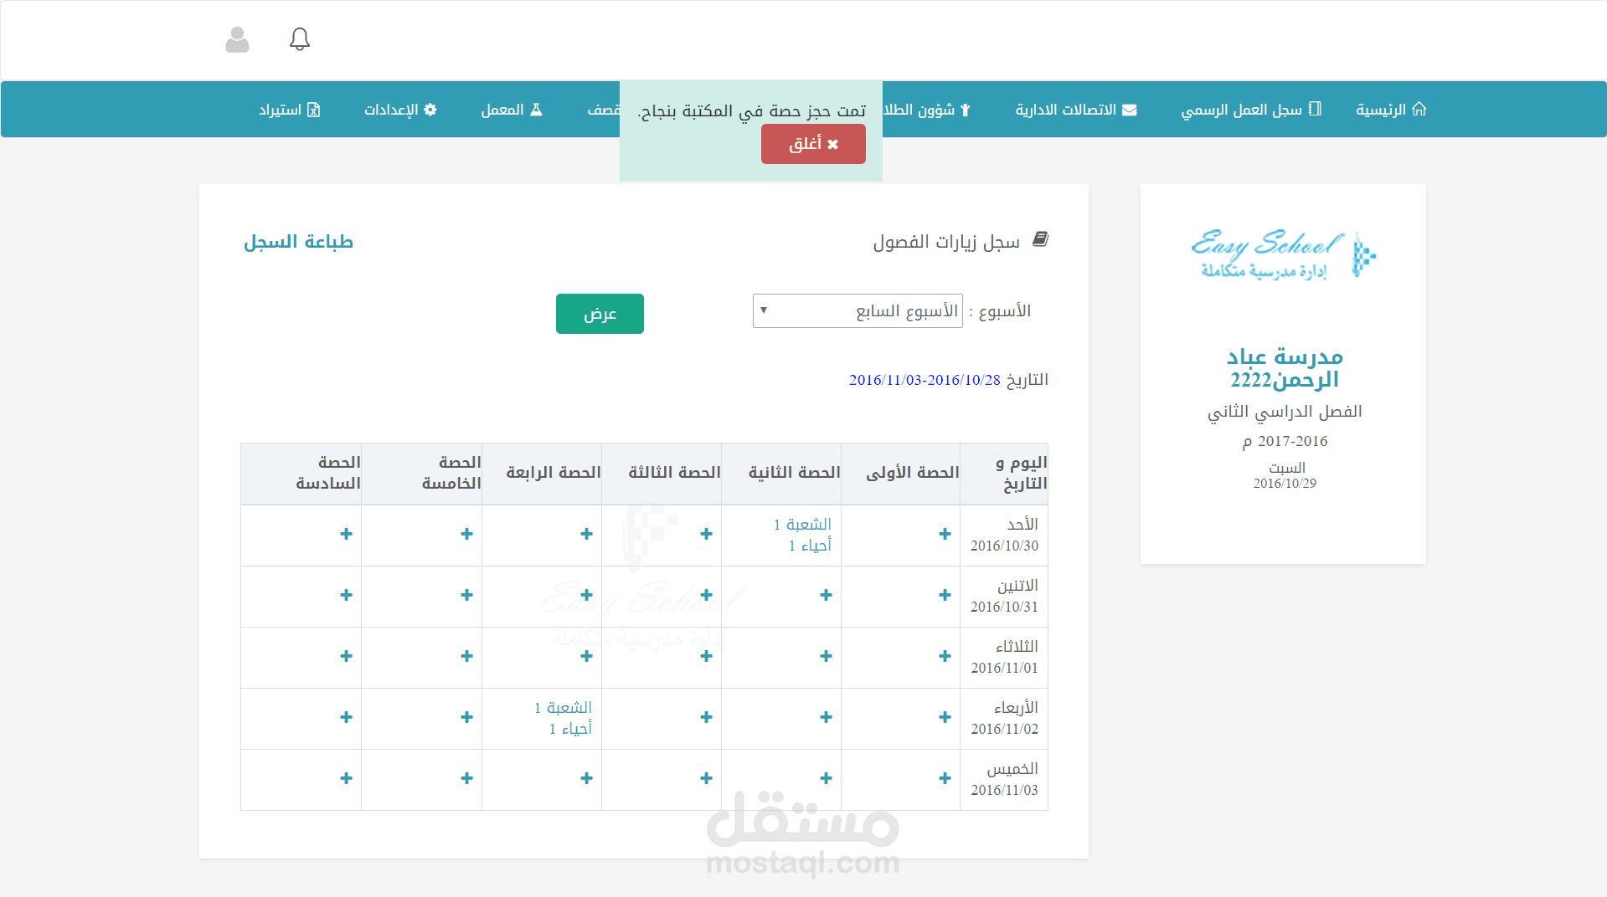Click the الأحد 2016/10/30 date cell

pos(1004,535)
